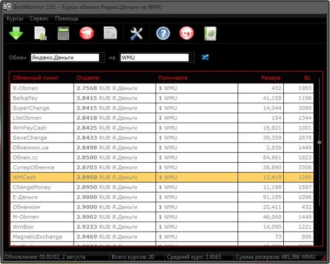
Task: Click the 91,195 reserve value
Action: [272, 197]
